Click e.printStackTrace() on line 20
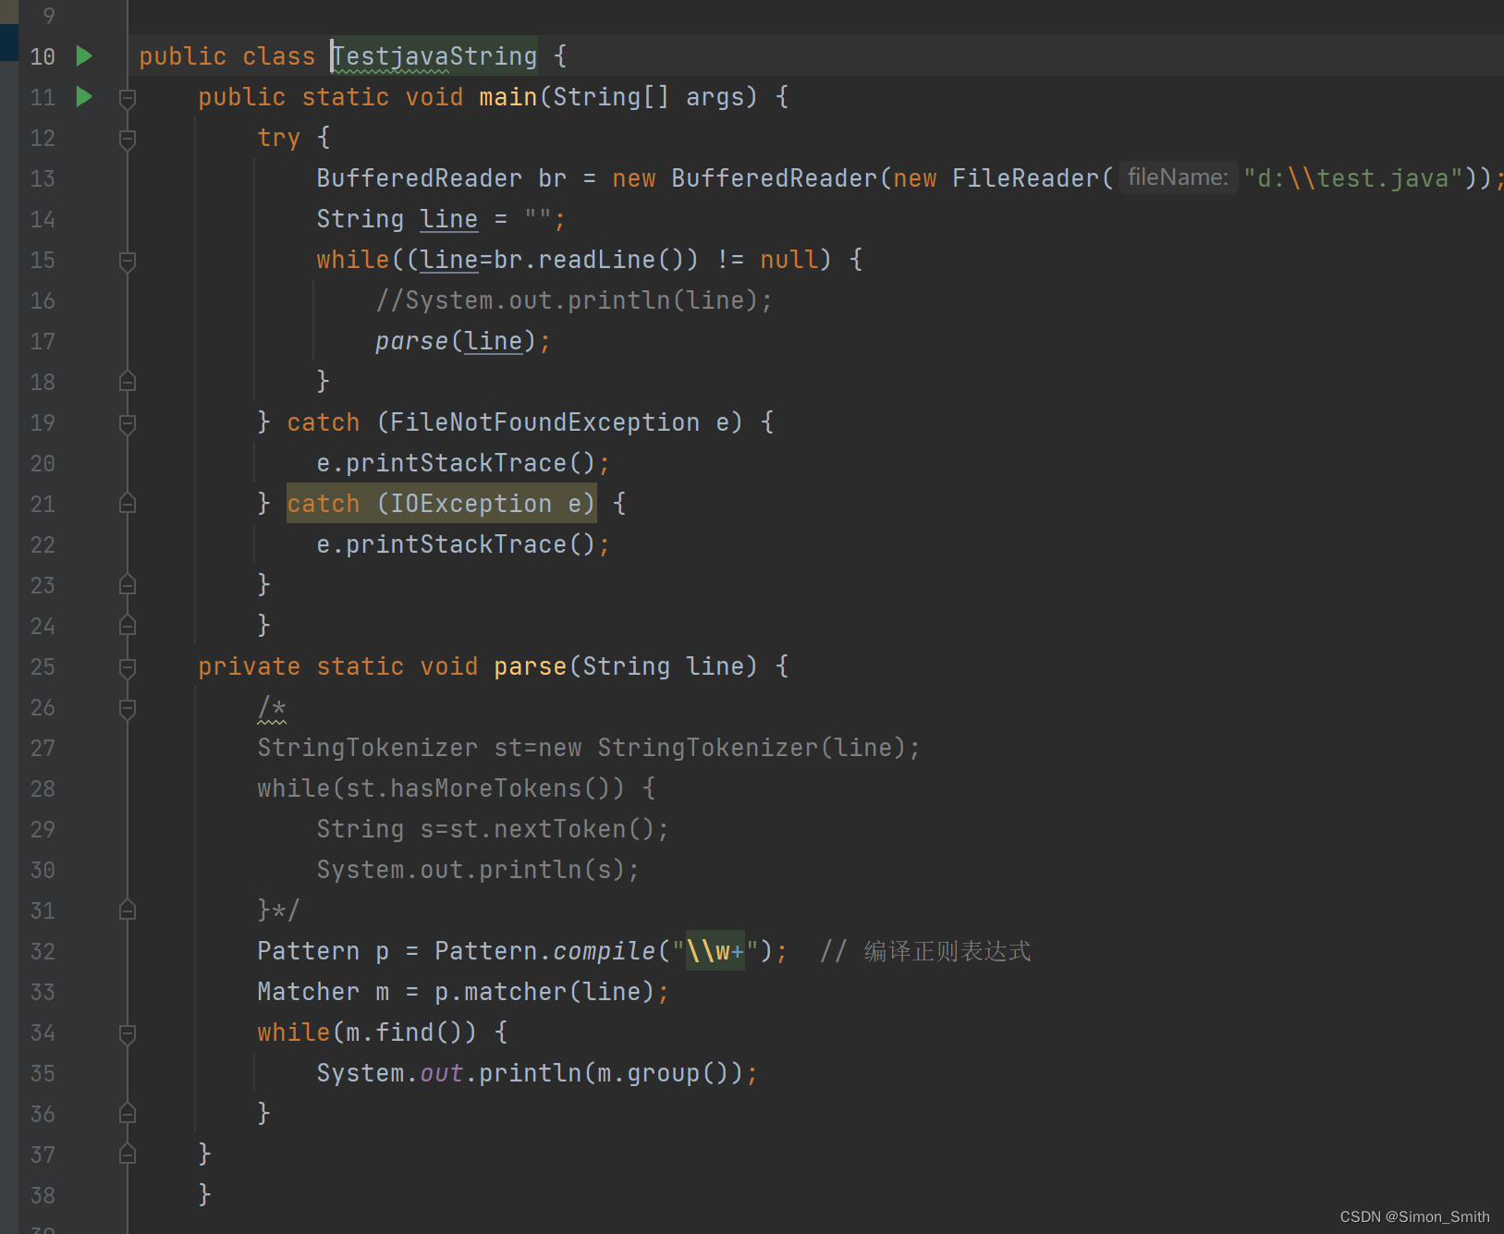 (x=456, y=463)
